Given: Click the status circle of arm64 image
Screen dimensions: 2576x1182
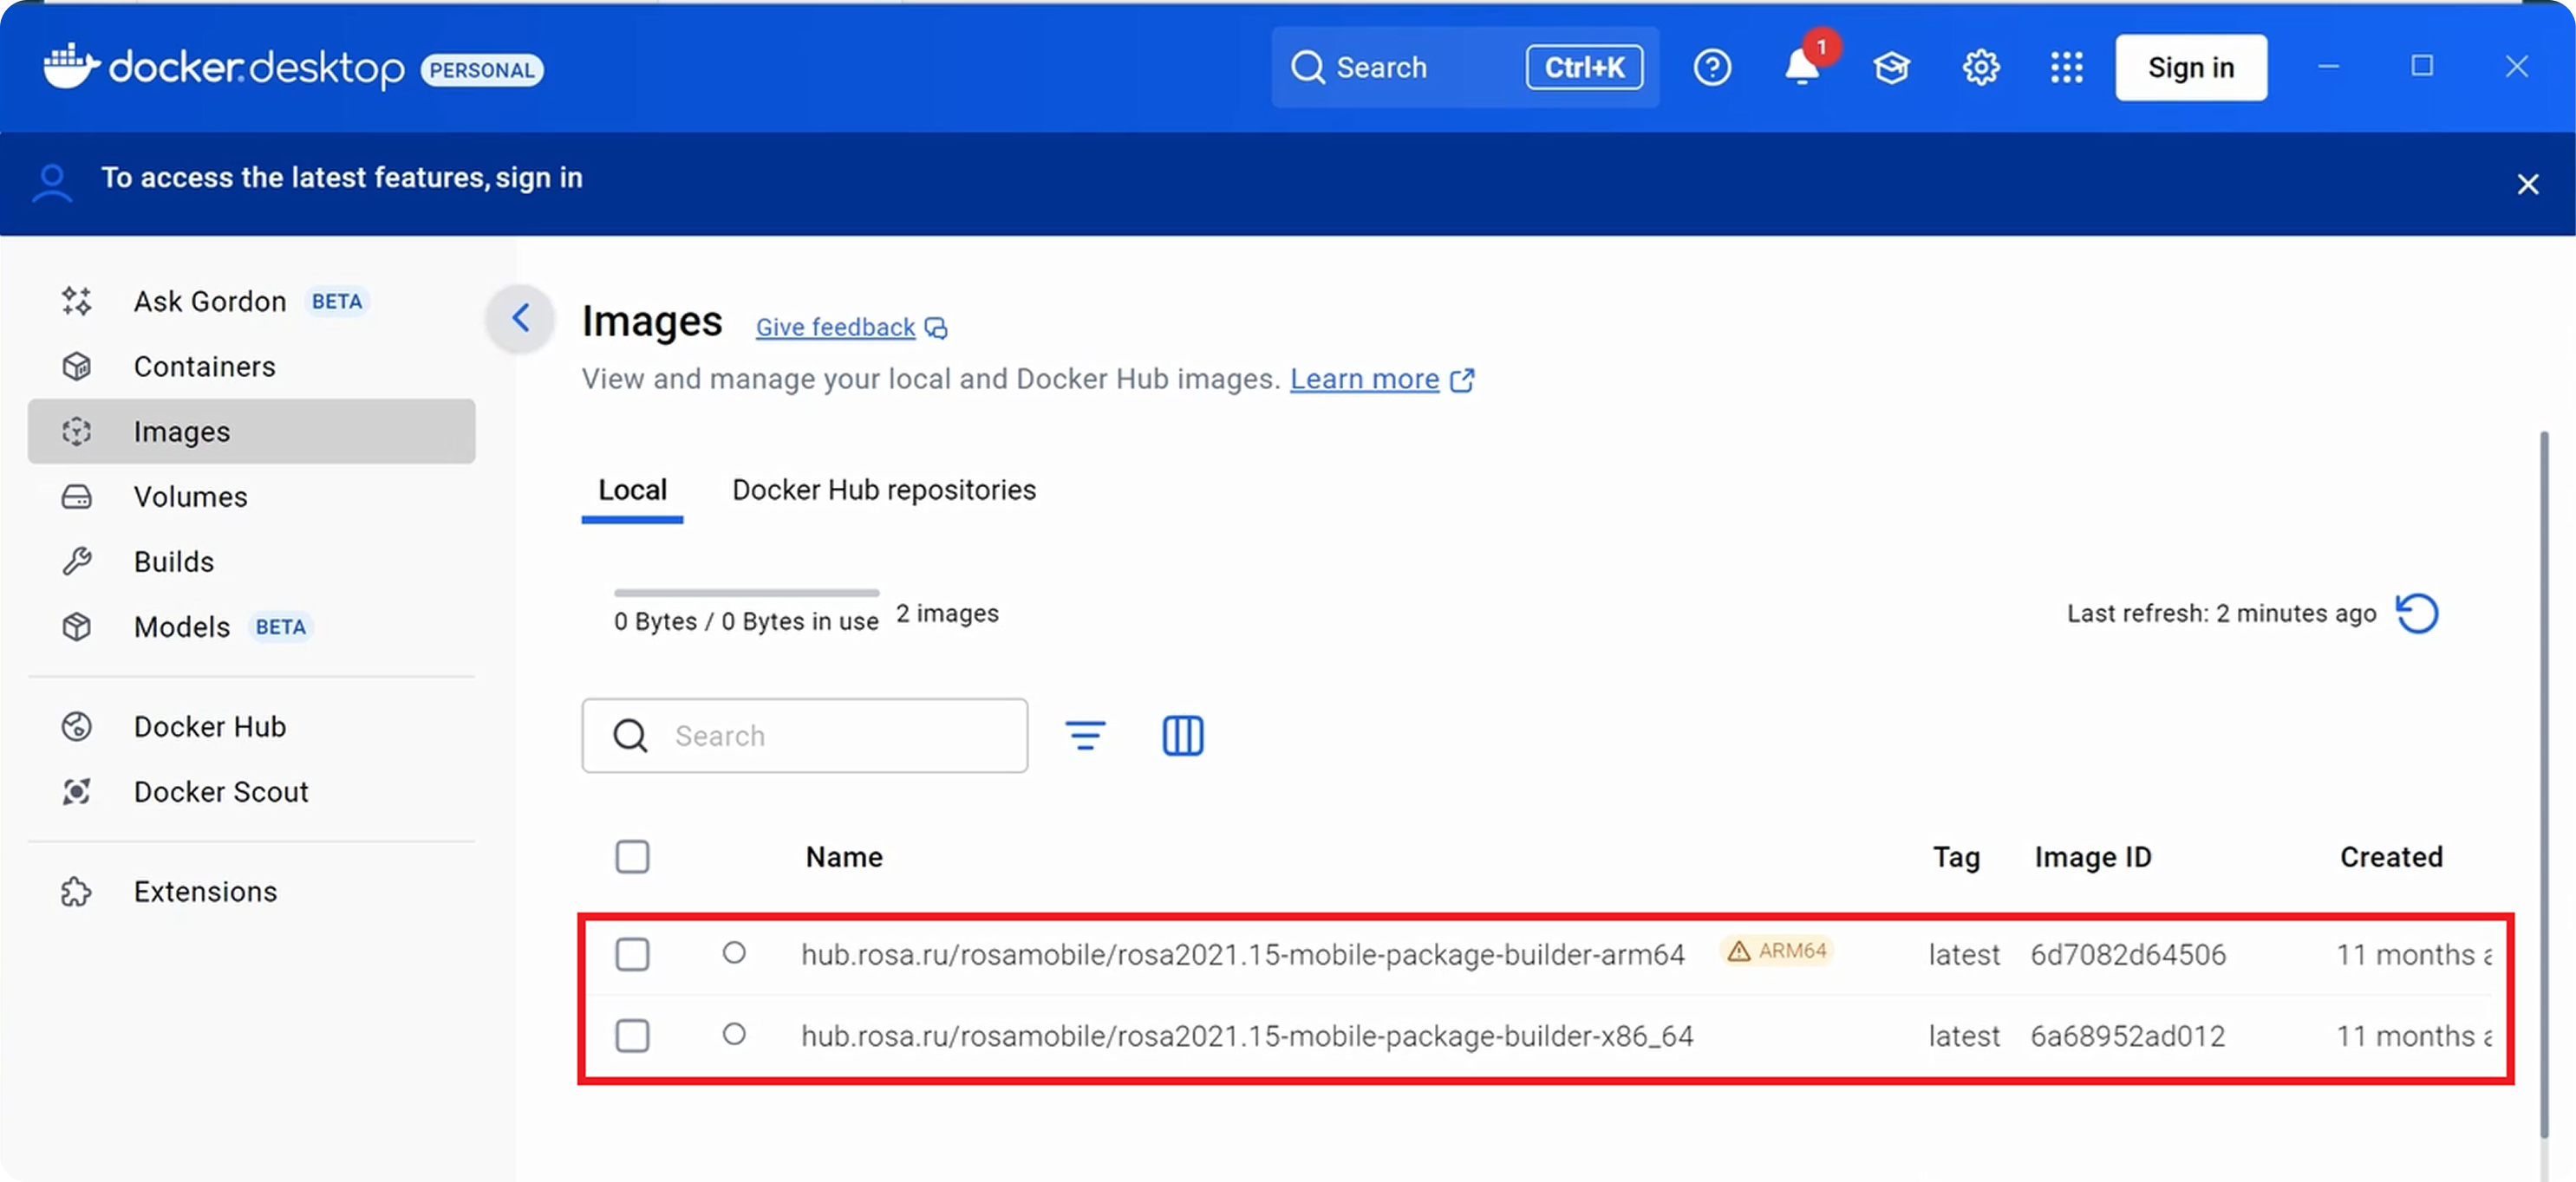Looking at the screenshot, I should click(x=734, y=952).
